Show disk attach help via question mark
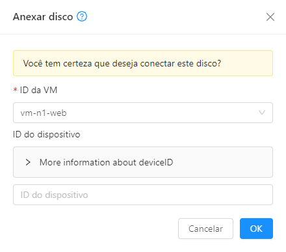 [x=82, y=16]
